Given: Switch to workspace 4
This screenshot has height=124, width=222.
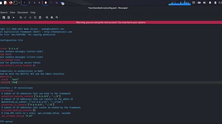Looking at the screenshot, I should point(39,3).
